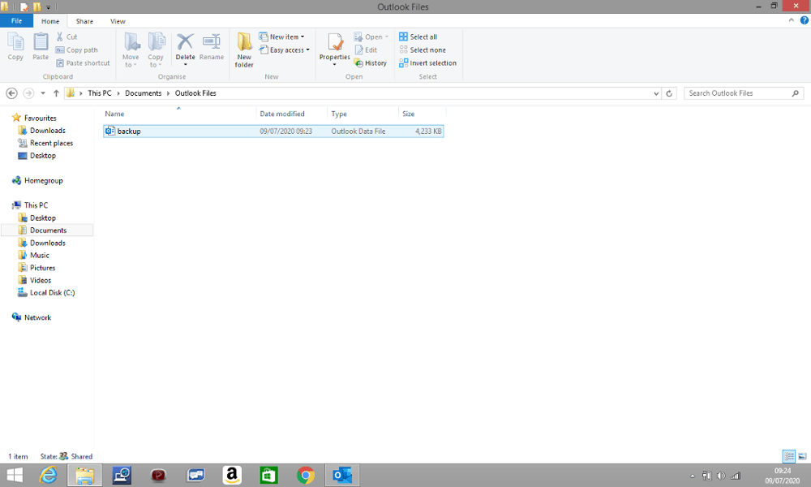Click the Delete icon in ribbon
This screenshot has width=811, height=487.
(185, 42)
